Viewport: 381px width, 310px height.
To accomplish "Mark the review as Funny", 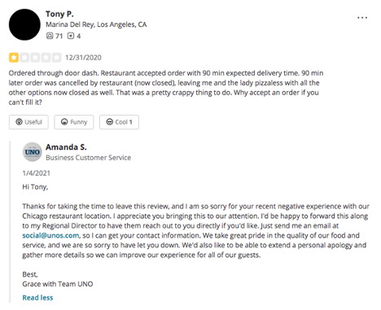I will (74, 122).
